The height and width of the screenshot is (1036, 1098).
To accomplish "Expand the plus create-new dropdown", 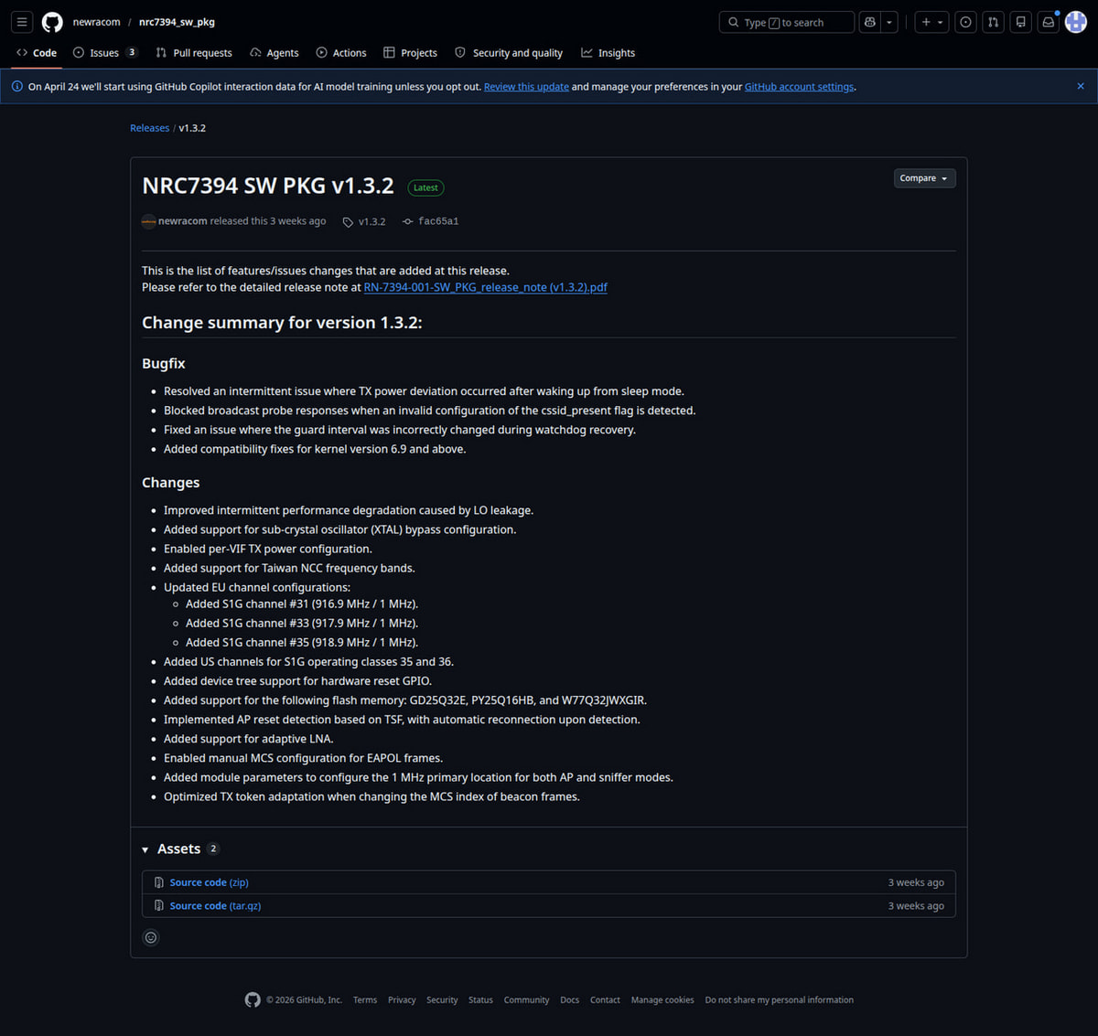I will [931, 22].
